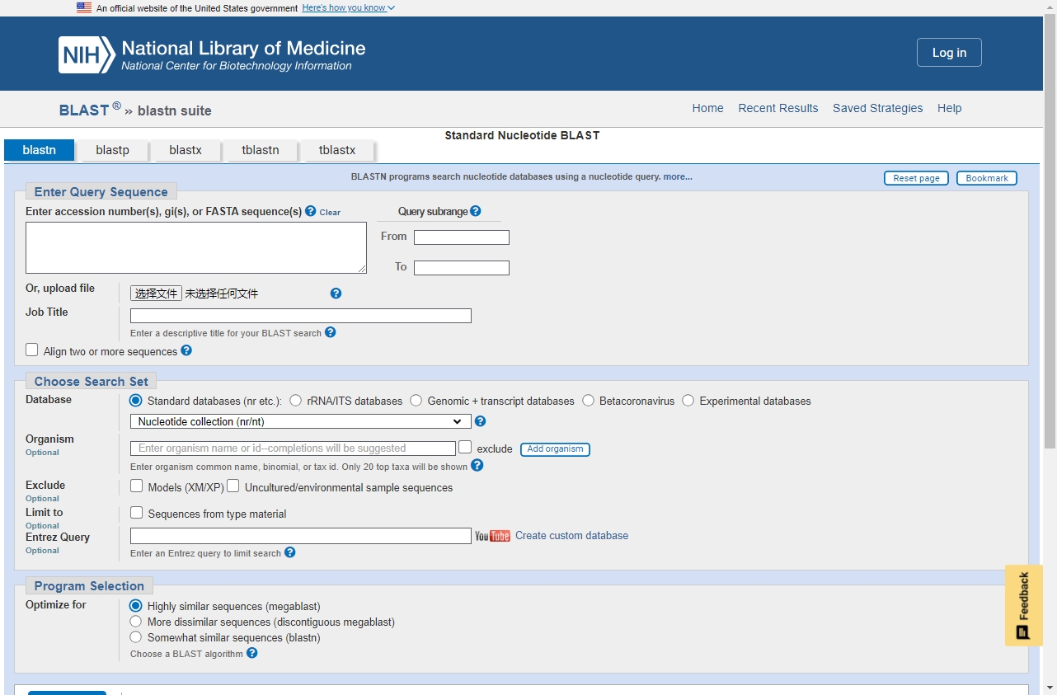This screenshot has width=1057, height=695.
Task: Click the Query subrange To field
Action: (x=462, y=268)
